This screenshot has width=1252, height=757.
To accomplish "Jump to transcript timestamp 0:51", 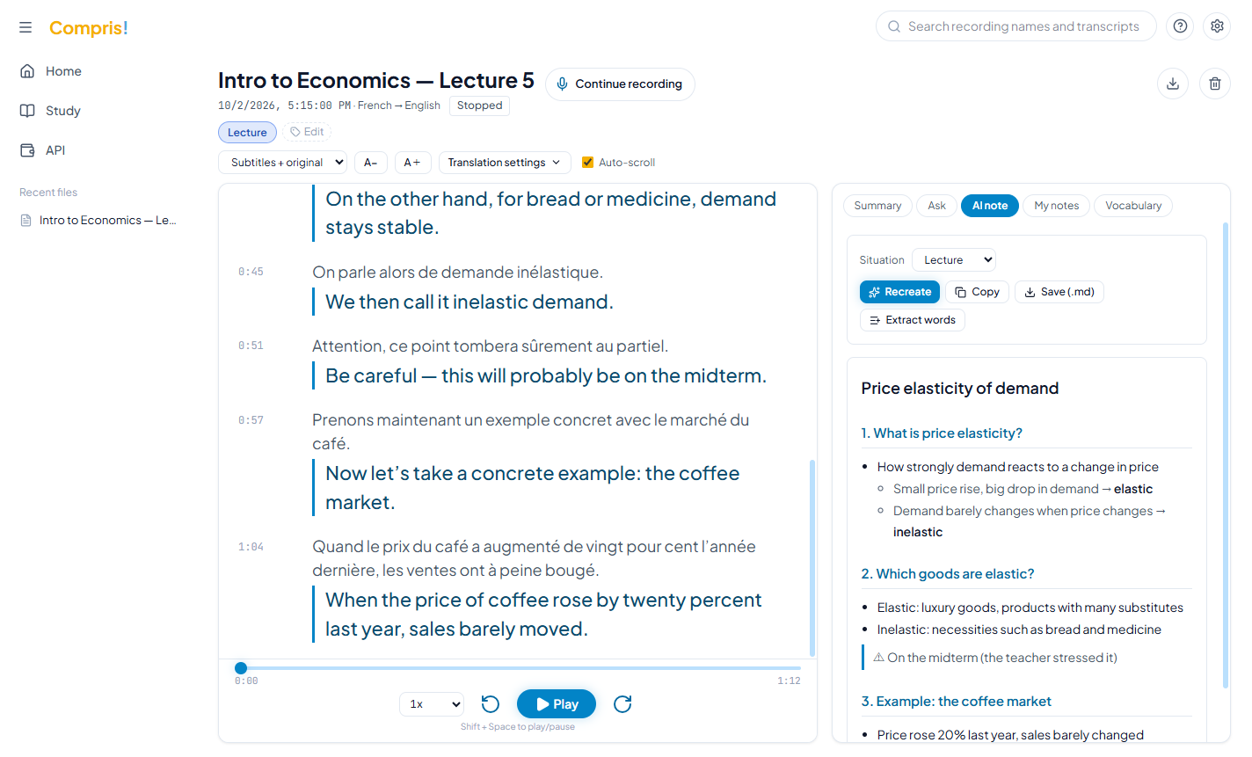I will click(x=251, y=346).
